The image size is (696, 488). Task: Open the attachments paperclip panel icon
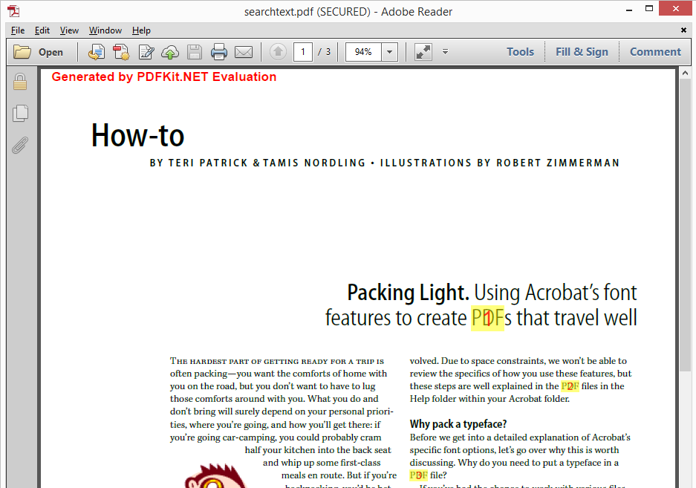[20, 145]
